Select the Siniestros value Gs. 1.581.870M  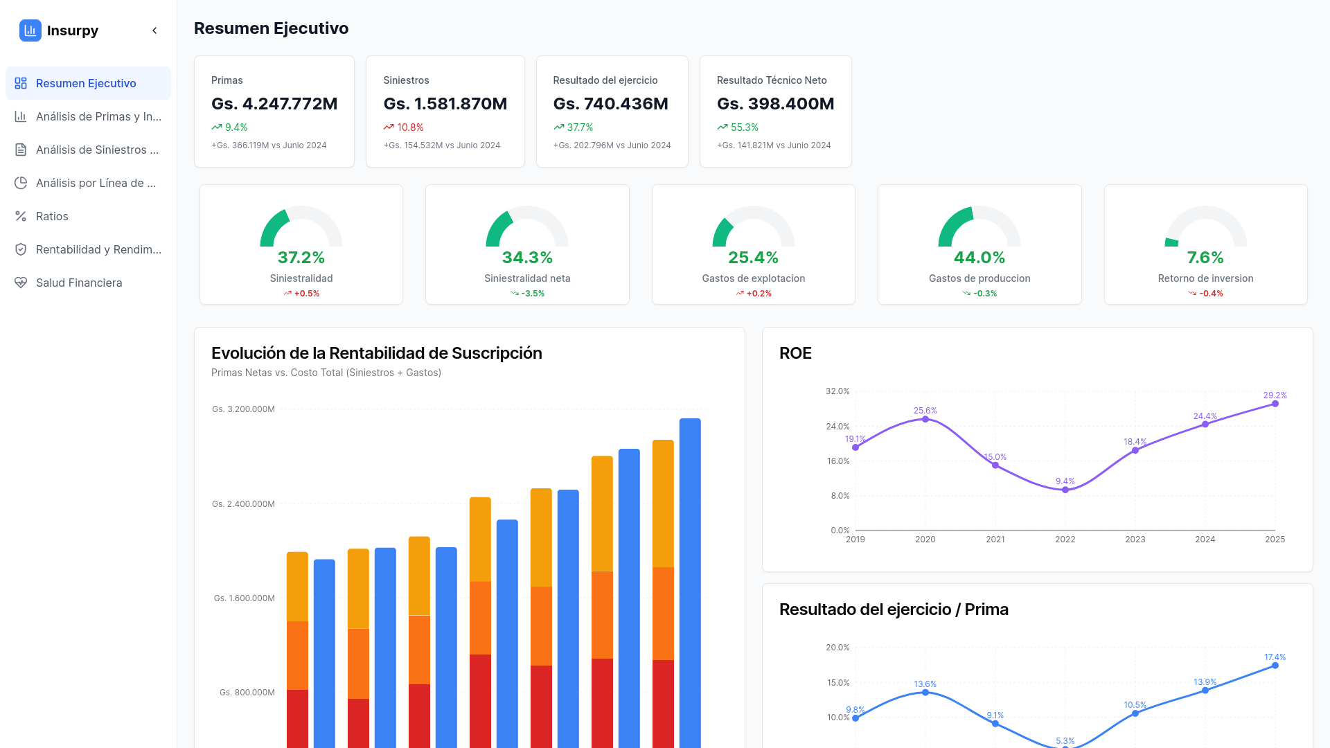[x=445, y=104]
